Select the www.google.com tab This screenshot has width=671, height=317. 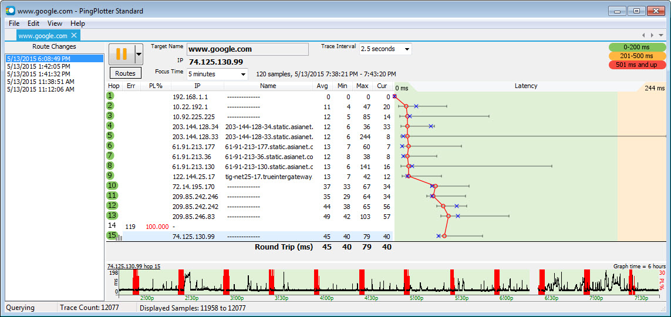tap(43, 35)
